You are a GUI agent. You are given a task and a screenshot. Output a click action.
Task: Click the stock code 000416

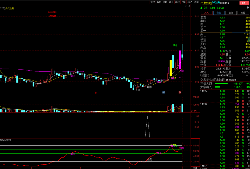coord(224,3)
